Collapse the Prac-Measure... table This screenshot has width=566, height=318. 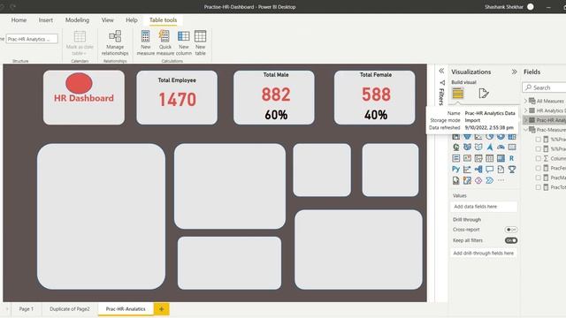point(525,130)
